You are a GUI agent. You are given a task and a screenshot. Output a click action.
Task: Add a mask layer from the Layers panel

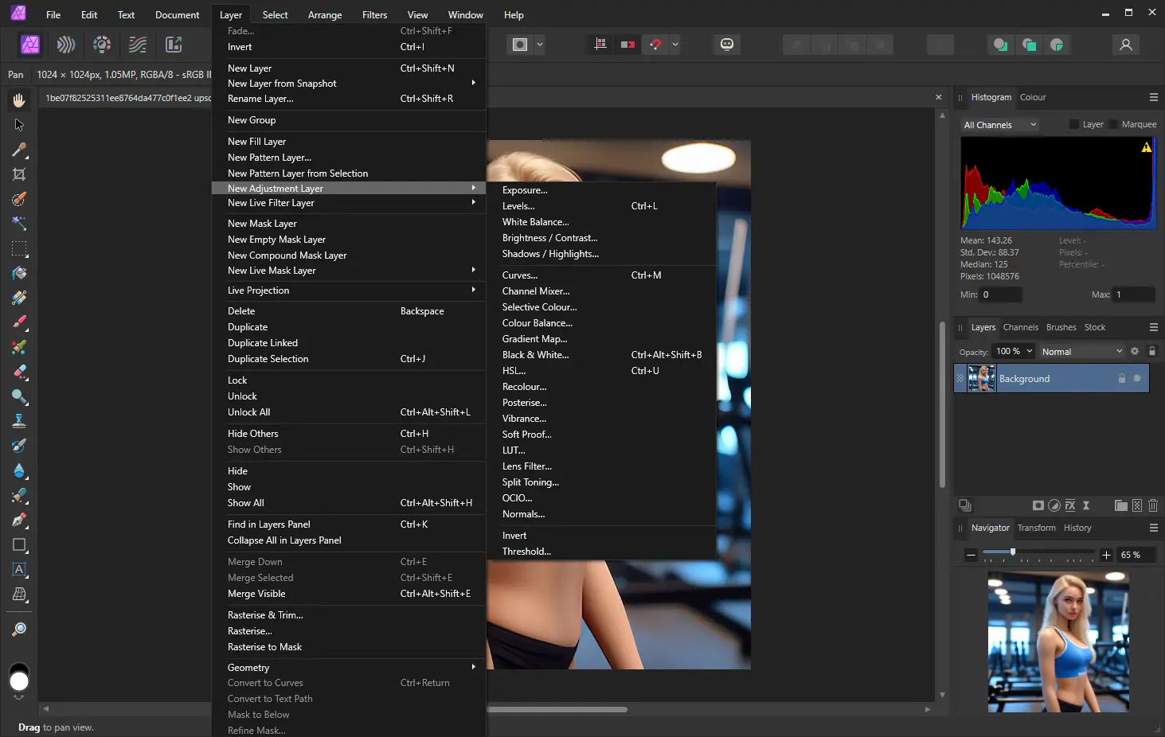point(1038,505)
